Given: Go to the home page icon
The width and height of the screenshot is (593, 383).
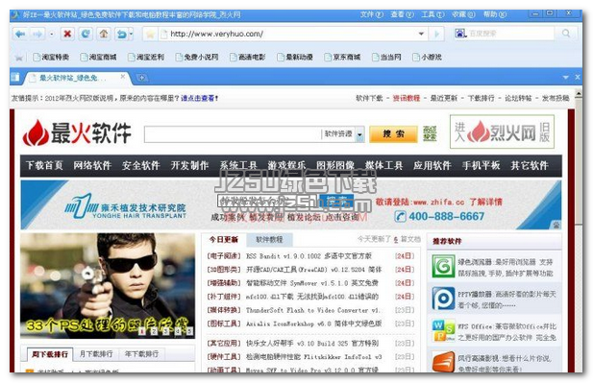Looking at the screenshot, I should click(103, 34).
